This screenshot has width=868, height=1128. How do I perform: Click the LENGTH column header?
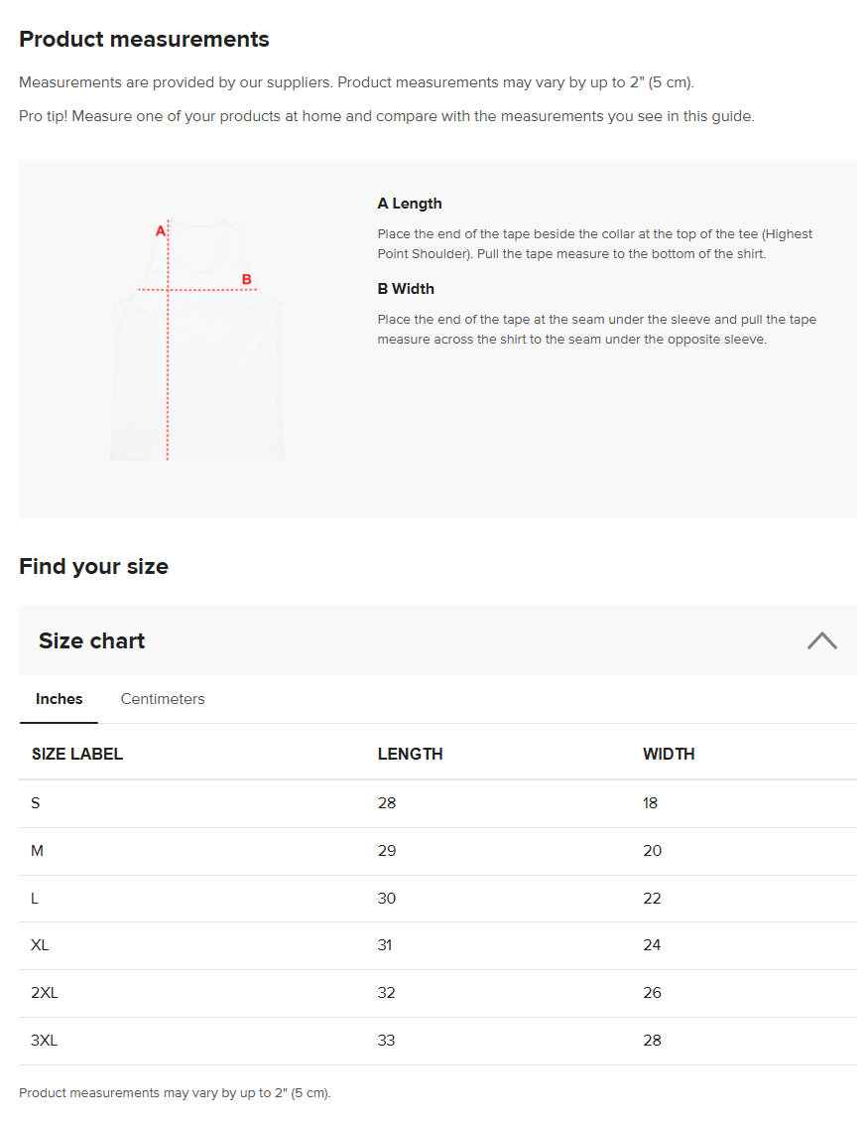click(x=411, y=754)
